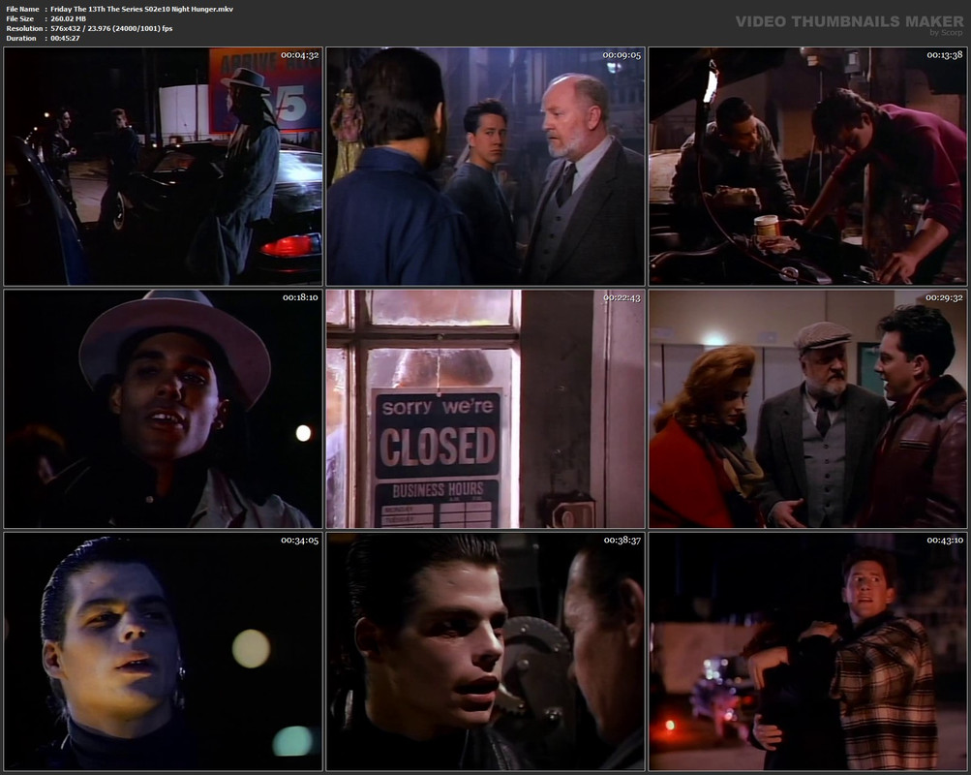
Task: Select the frame stamped 00:29:32
Action: pyautogui.click(x=808, y=409)
